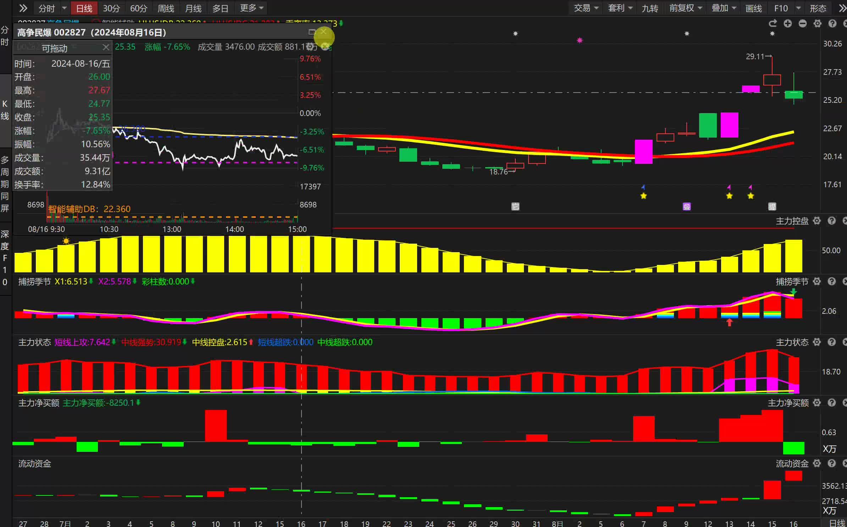This screenshot has width=847, height=527.
Task: Open the settings gear for the 主力控盘 indicator
Action: (x=817, y=221)
